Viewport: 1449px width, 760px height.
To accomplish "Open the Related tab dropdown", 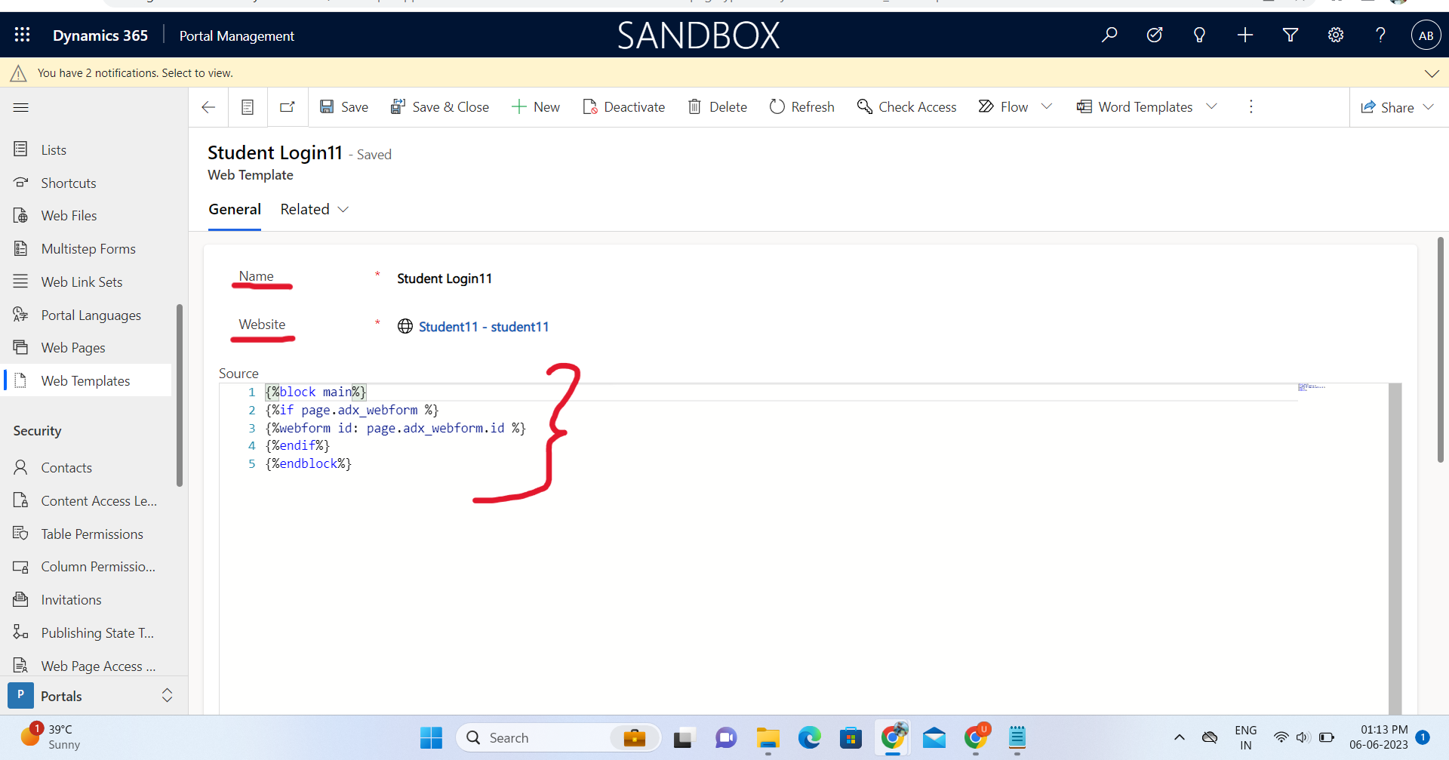I will (315, 209).
